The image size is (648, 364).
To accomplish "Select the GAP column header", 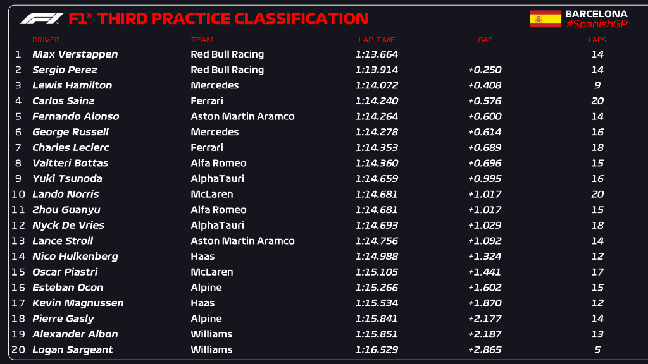I will click(x=485, y=40).
